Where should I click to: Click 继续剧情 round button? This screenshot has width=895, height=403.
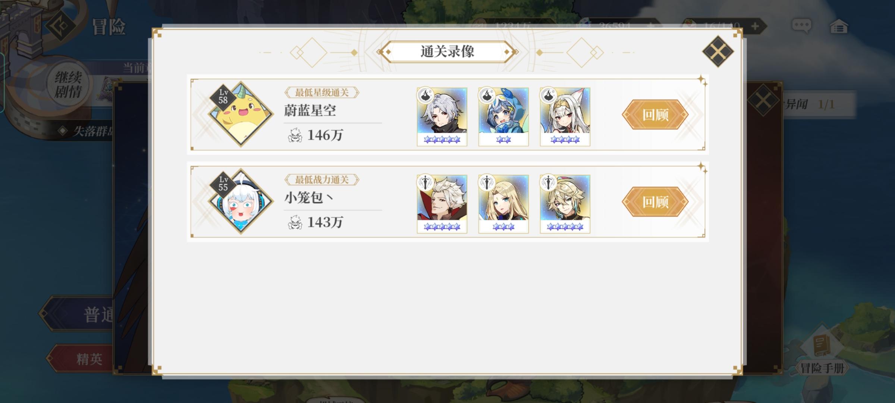coord(68,84)
